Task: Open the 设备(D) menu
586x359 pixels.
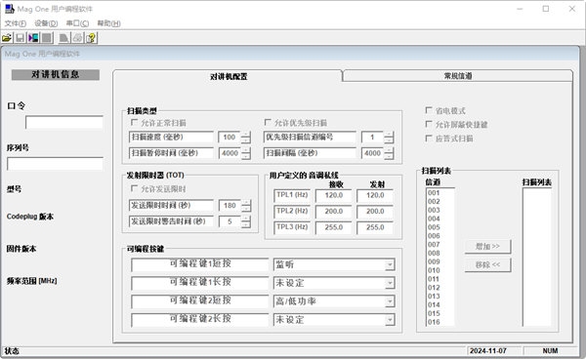Action: tap(46, 23)
